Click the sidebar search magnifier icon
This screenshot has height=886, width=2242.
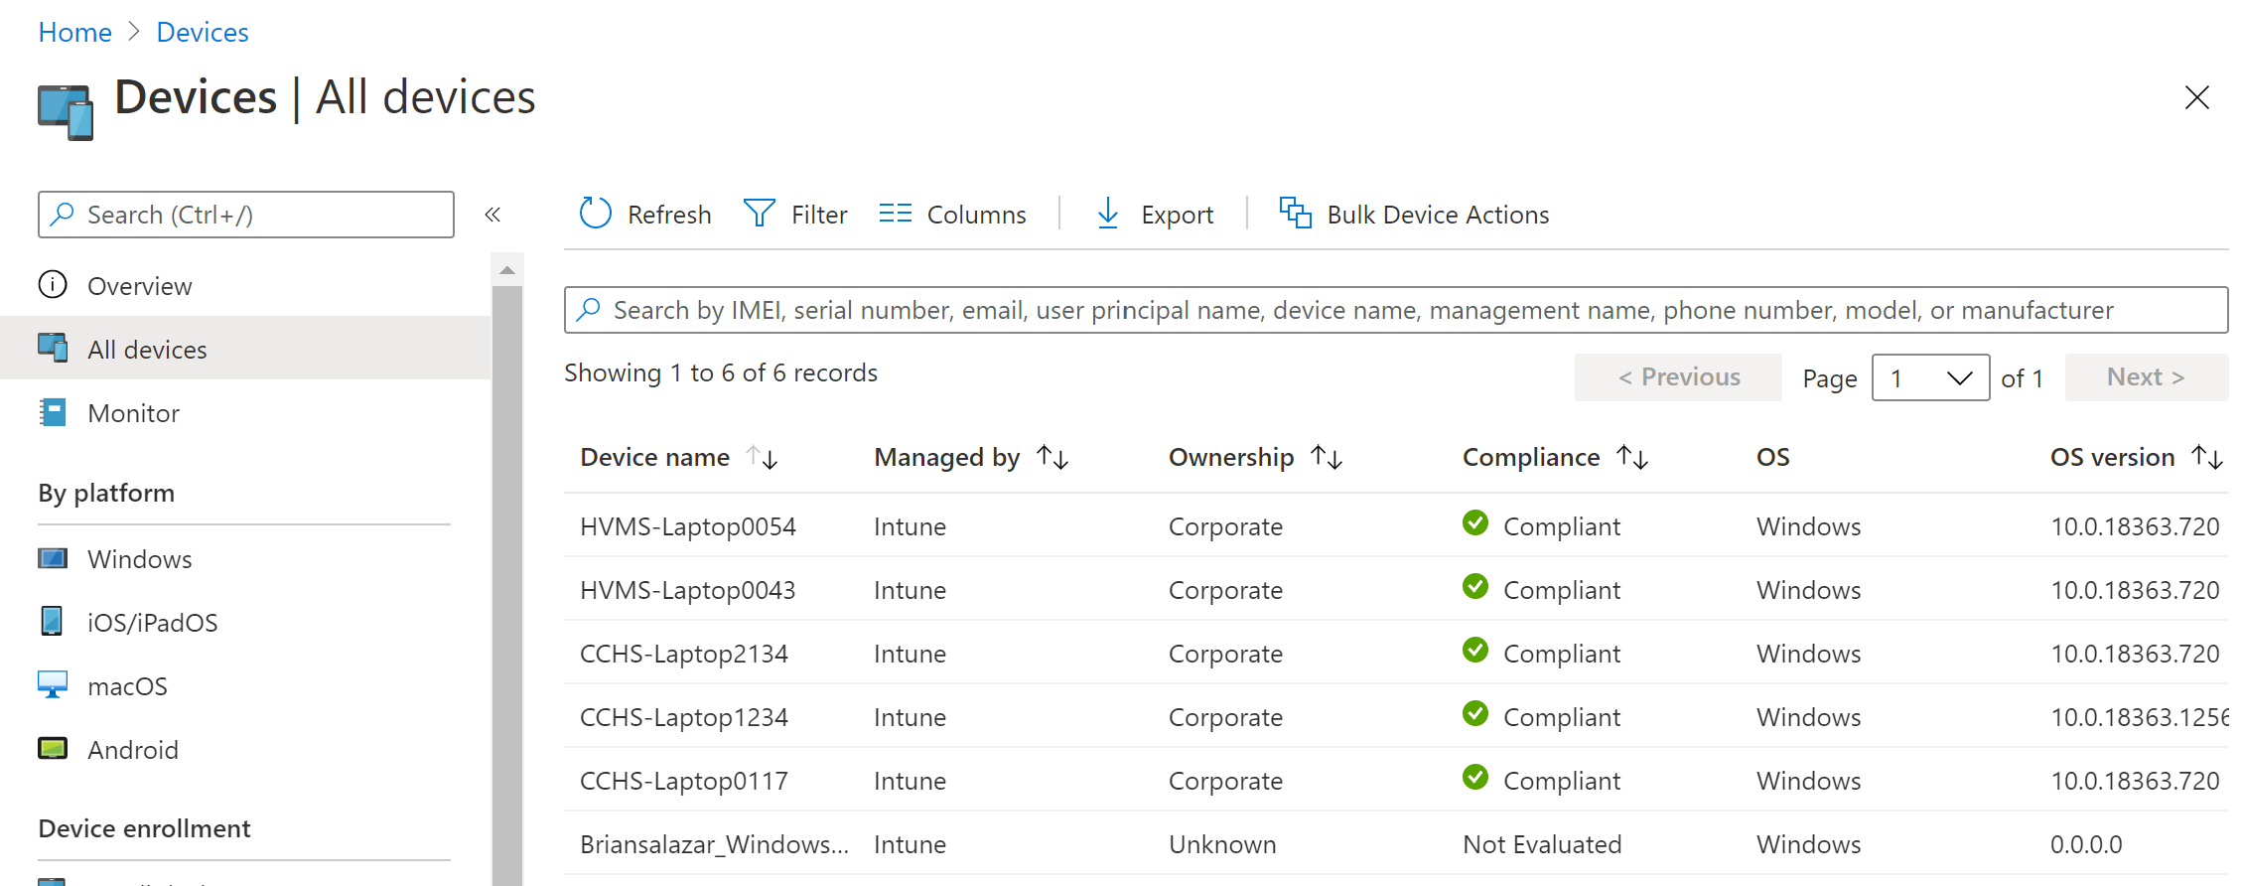coord(63,214)
